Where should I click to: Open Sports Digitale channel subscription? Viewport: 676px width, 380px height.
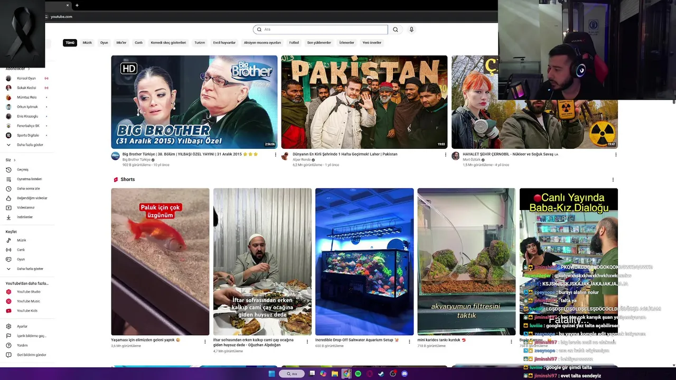pos(28,135)
